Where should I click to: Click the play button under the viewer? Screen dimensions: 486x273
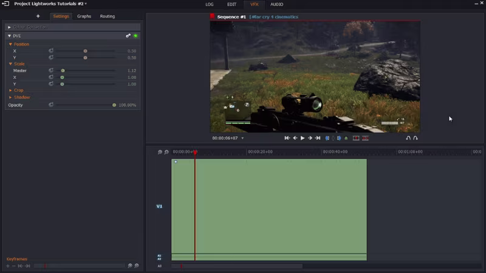pyautogui.click(x=303, y=138)
